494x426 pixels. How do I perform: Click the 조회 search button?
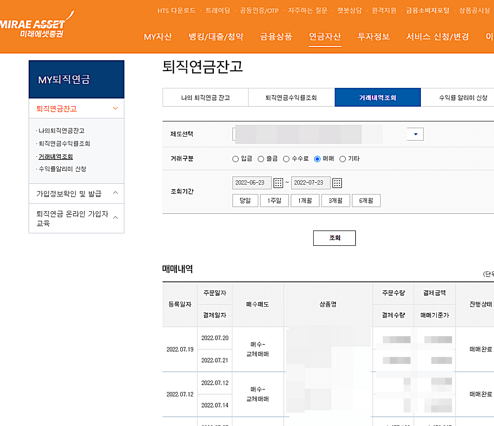[x=334, y=238]
